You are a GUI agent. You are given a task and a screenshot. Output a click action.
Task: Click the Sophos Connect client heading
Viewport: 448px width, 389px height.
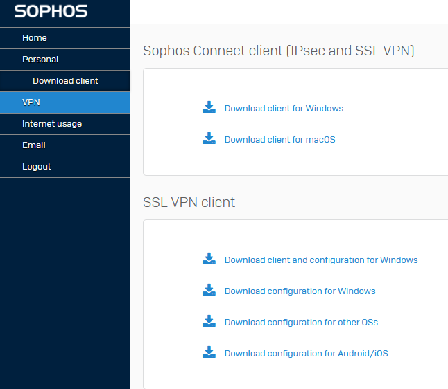[x=279, y=51]
